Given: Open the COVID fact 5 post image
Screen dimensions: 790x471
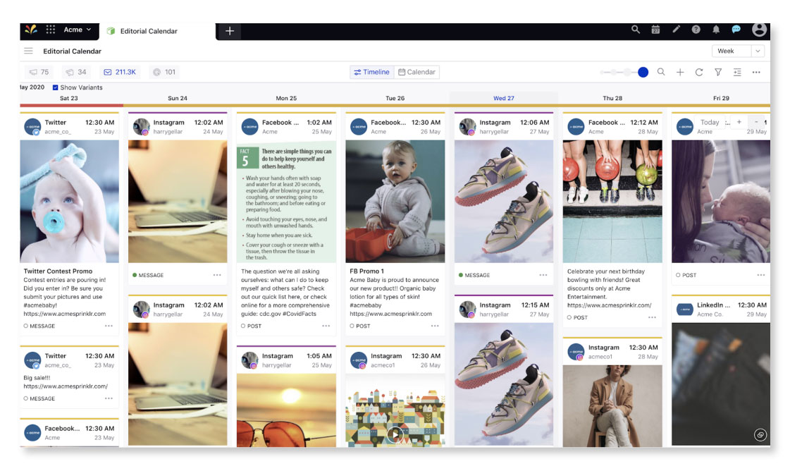Looking at the screenshot, I should 286,201.
